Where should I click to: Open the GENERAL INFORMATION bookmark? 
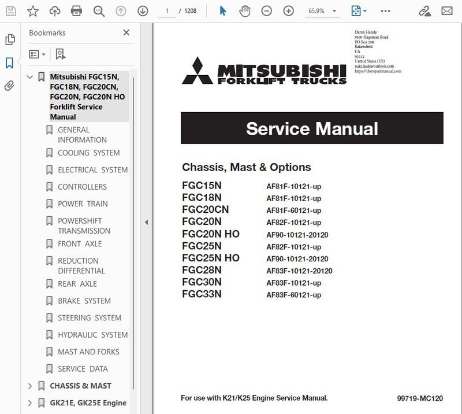pyautogui.click(x=82, y=135)
